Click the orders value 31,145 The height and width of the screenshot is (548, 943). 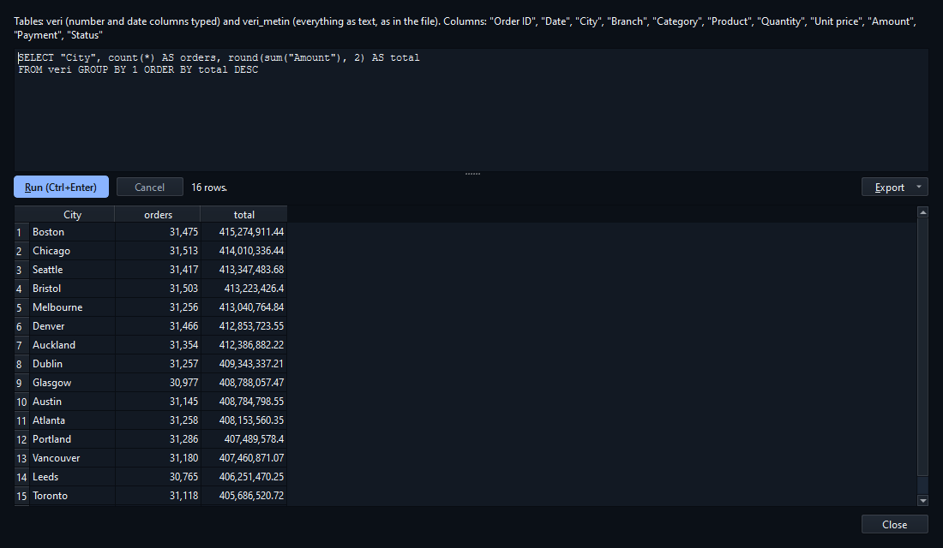coord(159,402)
